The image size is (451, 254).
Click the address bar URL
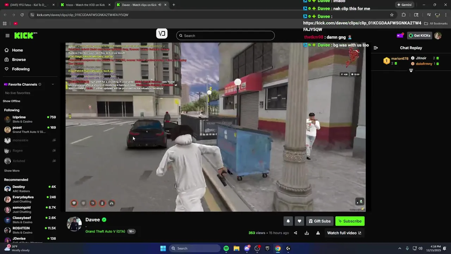pyautogui.click(x=82, y=15)
